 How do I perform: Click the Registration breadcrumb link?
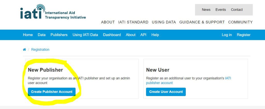click(x=40, y=49)
